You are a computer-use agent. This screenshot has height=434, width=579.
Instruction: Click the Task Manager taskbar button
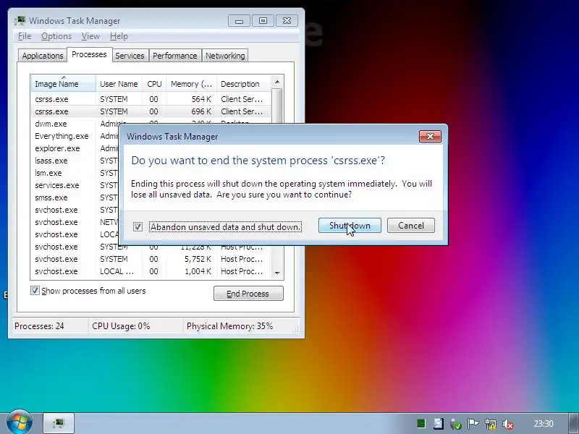(59, 423)
